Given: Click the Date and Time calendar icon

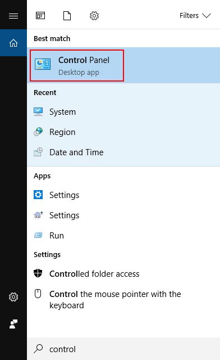Looking at the screenshot, I should coord(38,152).
